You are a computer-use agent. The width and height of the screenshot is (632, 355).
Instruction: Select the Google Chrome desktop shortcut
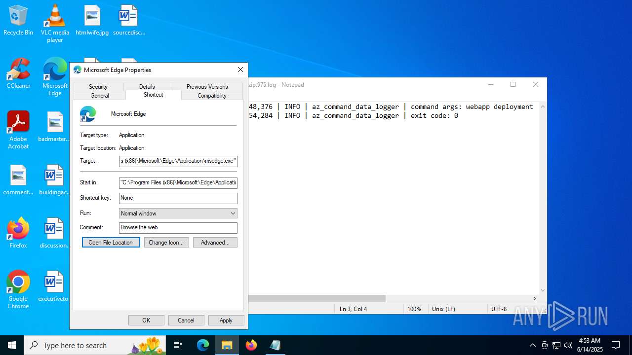18,290
